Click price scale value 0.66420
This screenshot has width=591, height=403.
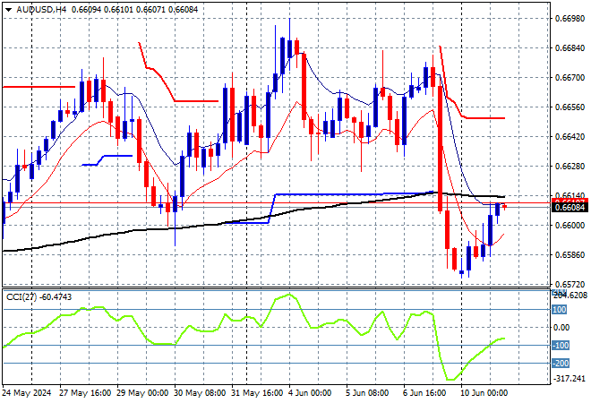[570, 136]
